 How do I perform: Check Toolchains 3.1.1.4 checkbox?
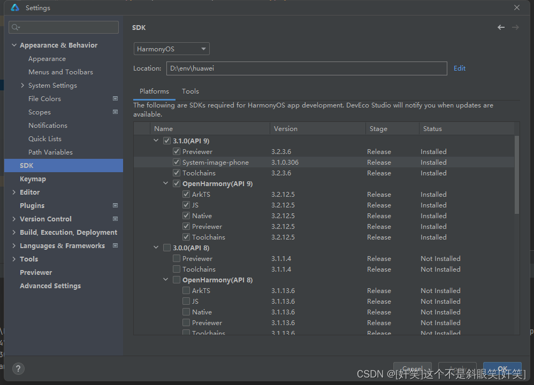click(177, 269)
